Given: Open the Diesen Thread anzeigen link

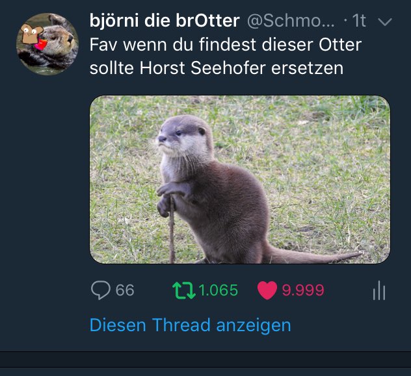Looking at the screenshot, I should [191, 325].
